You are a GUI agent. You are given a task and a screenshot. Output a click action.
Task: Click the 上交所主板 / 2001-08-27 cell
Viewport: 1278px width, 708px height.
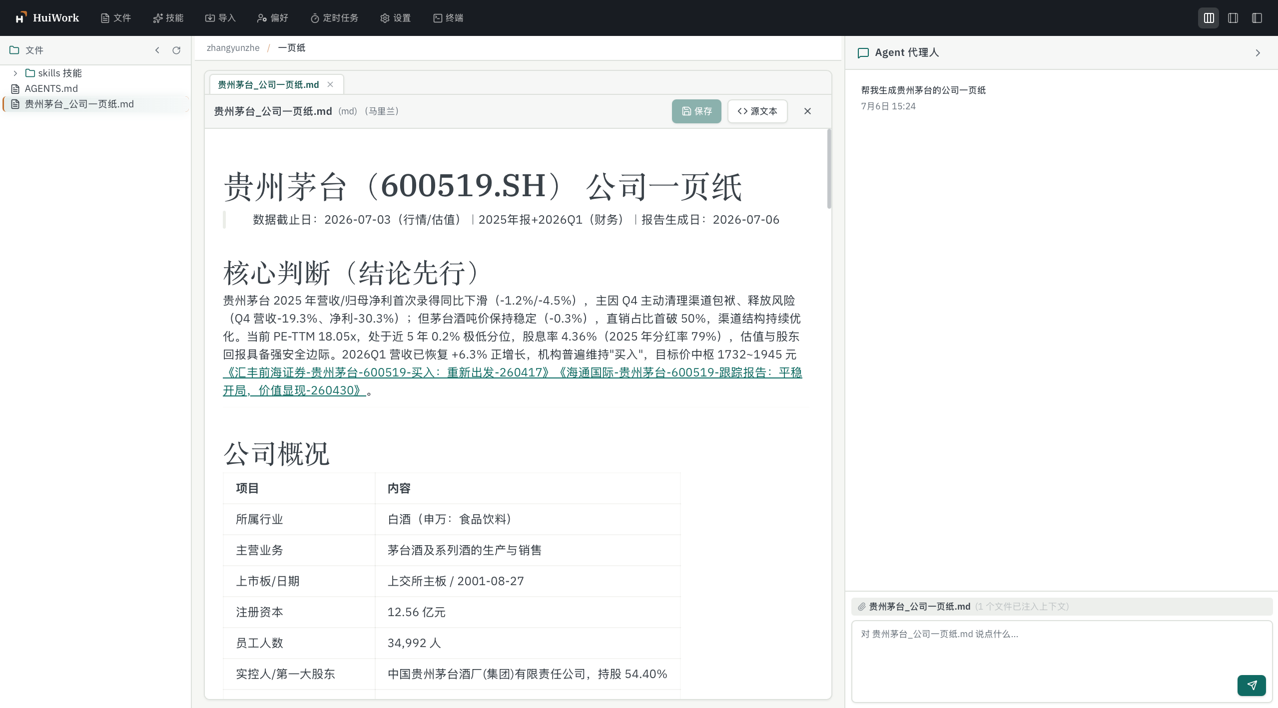point(528,581)
